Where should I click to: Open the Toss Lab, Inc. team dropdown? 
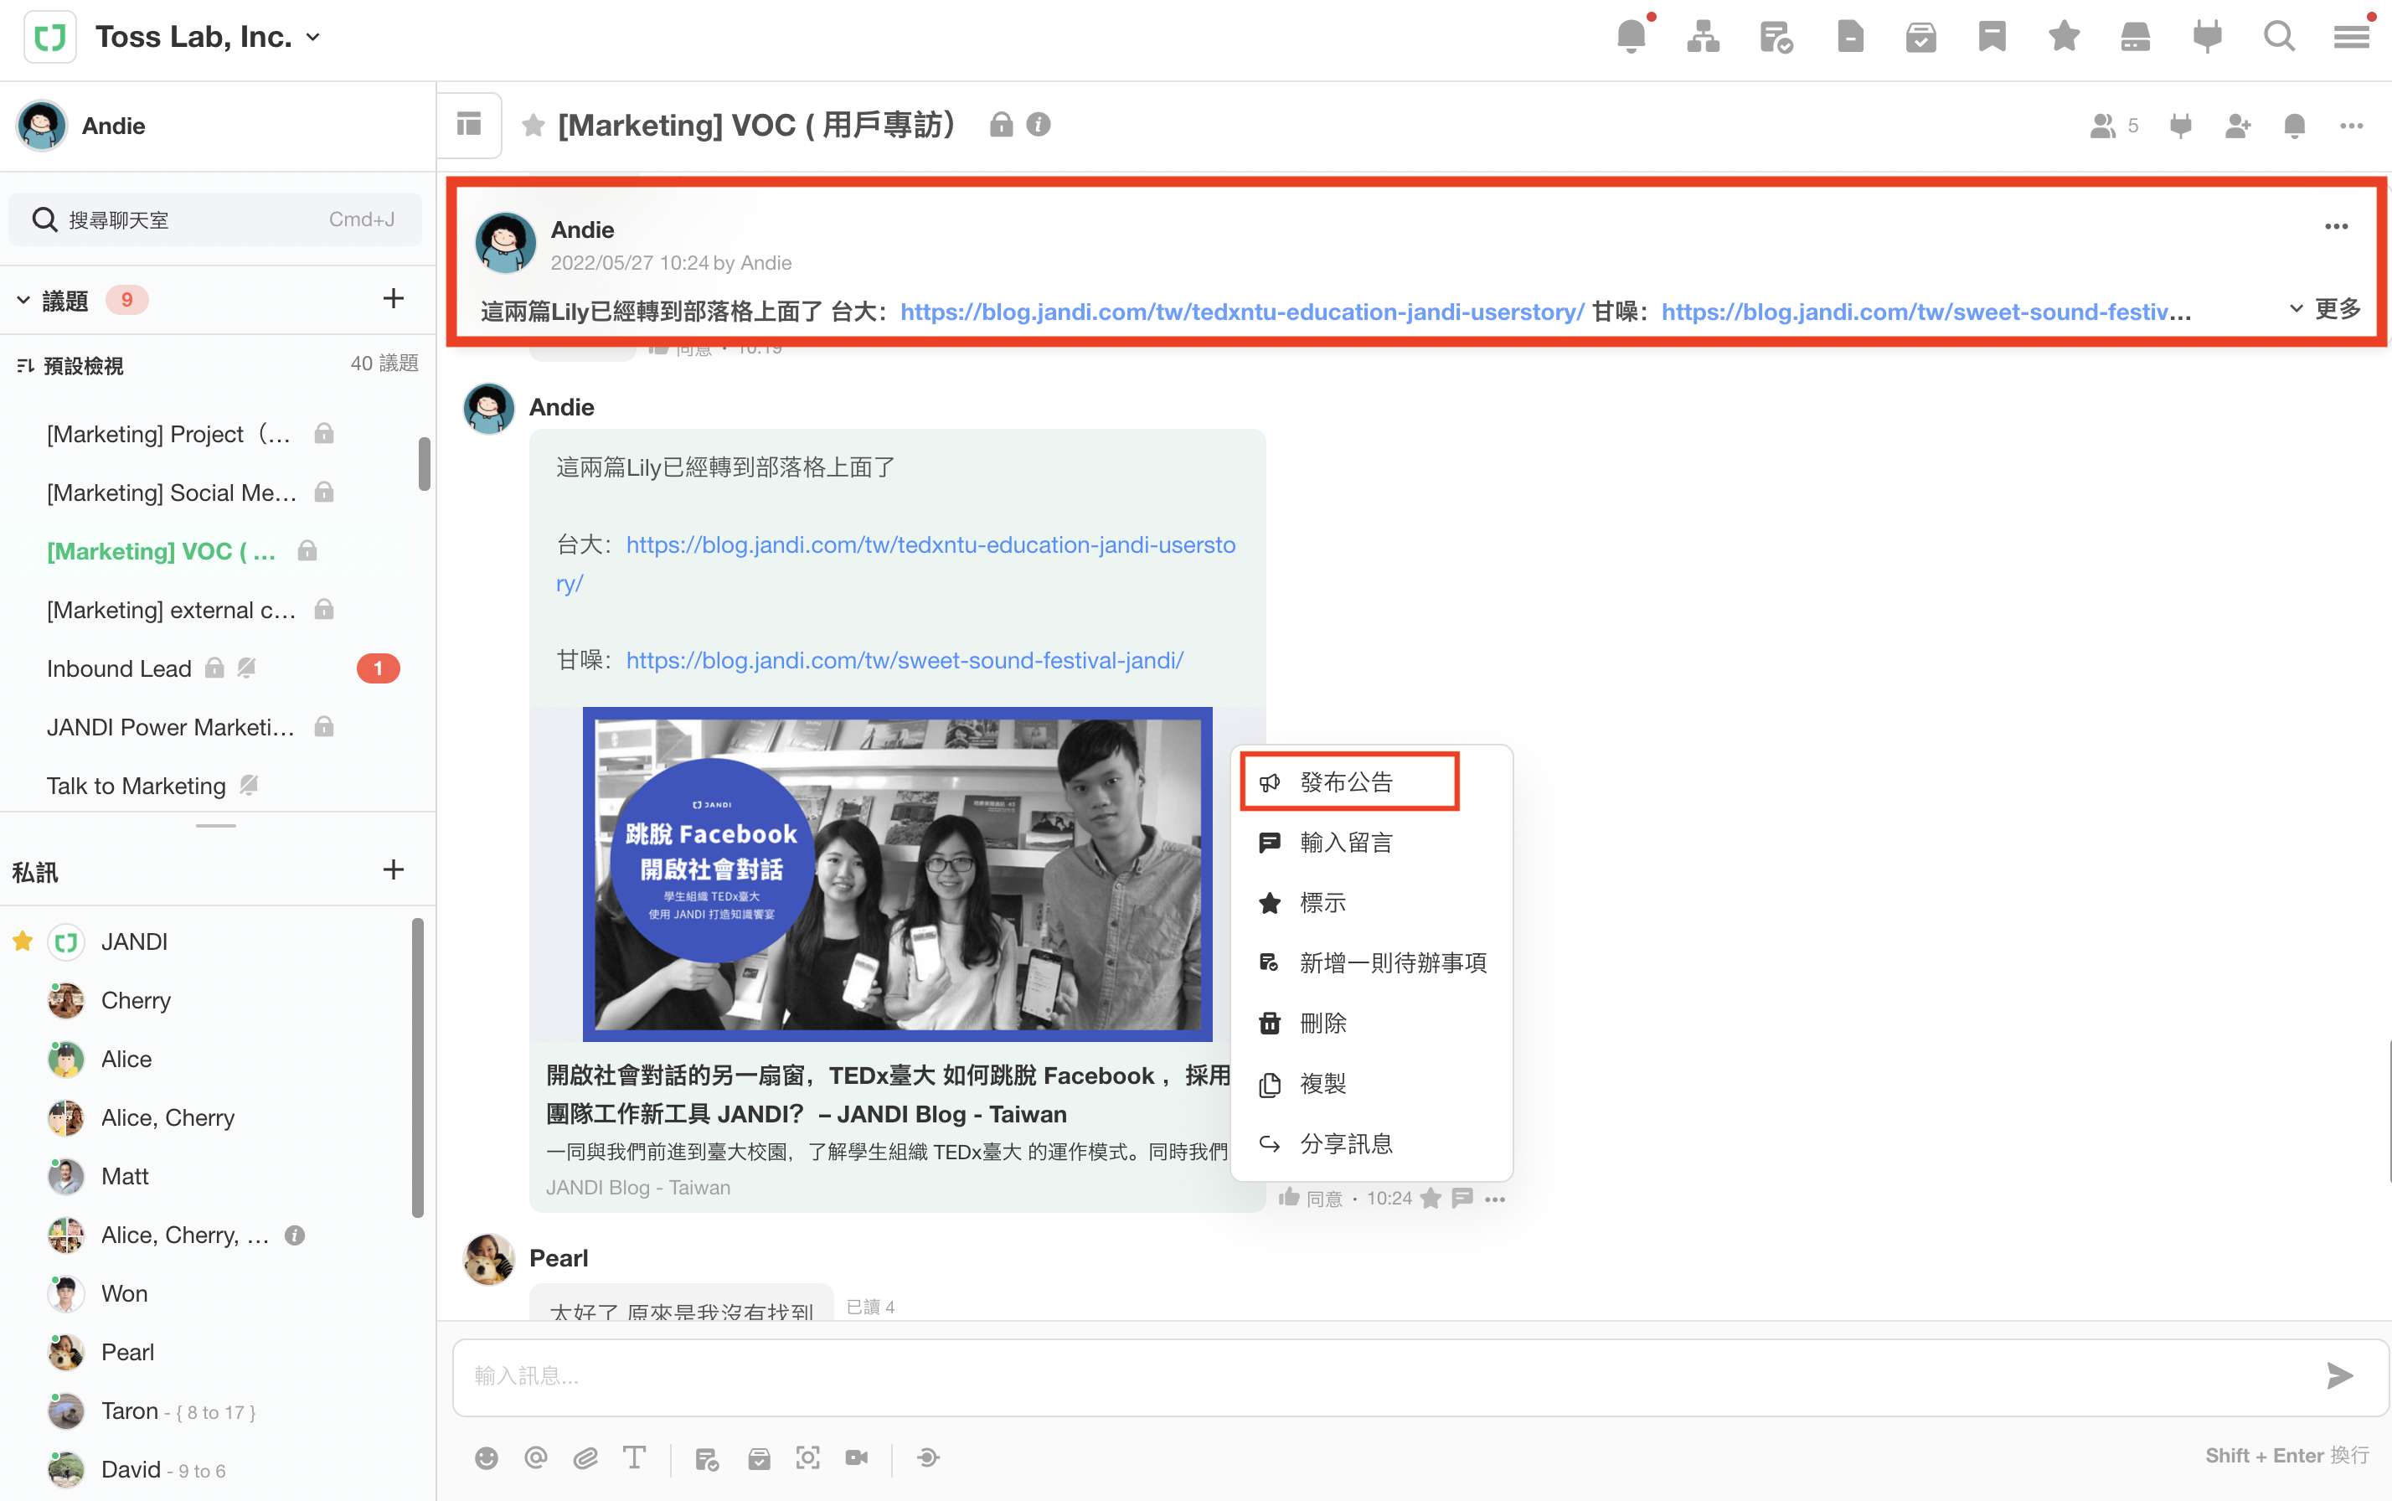click(x=312, y=38)
